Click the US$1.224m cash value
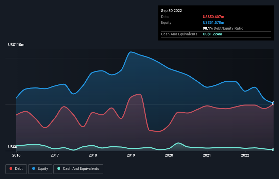Viewport: 279px width, 179px height. [212, 34]
